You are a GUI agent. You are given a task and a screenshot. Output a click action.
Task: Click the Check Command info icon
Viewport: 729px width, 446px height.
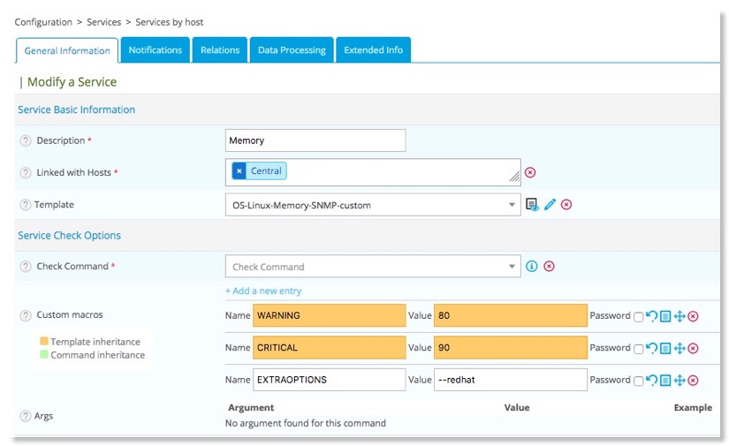coord(532,267)
